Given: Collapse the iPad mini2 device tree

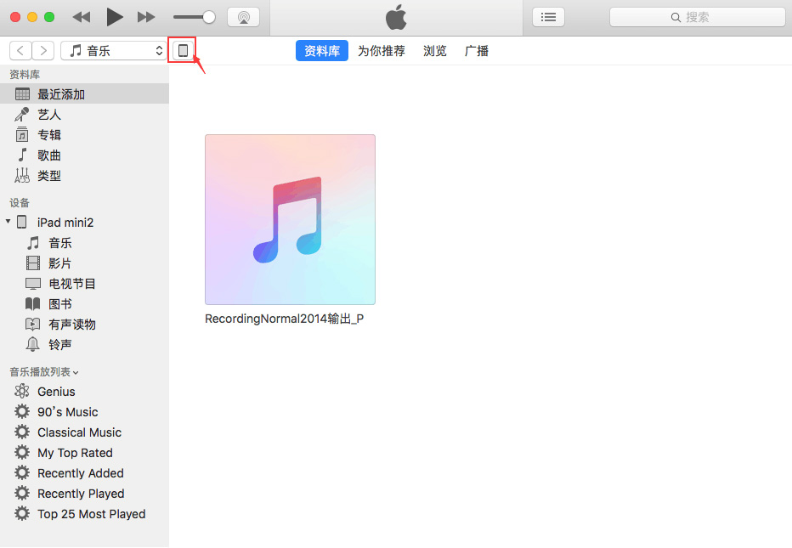Looking at the screenshot, I should [8, 222].
